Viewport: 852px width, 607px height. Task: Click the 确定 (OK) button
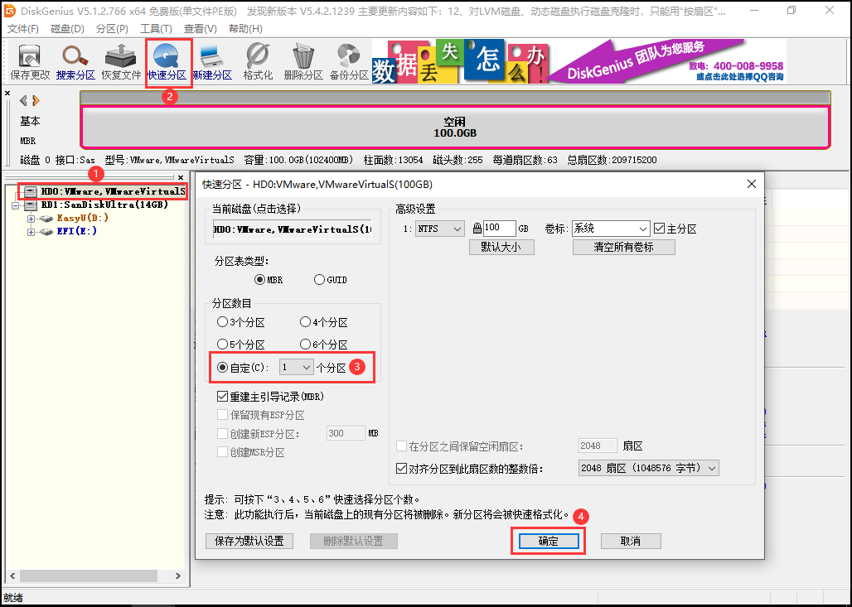coord(548,541)
